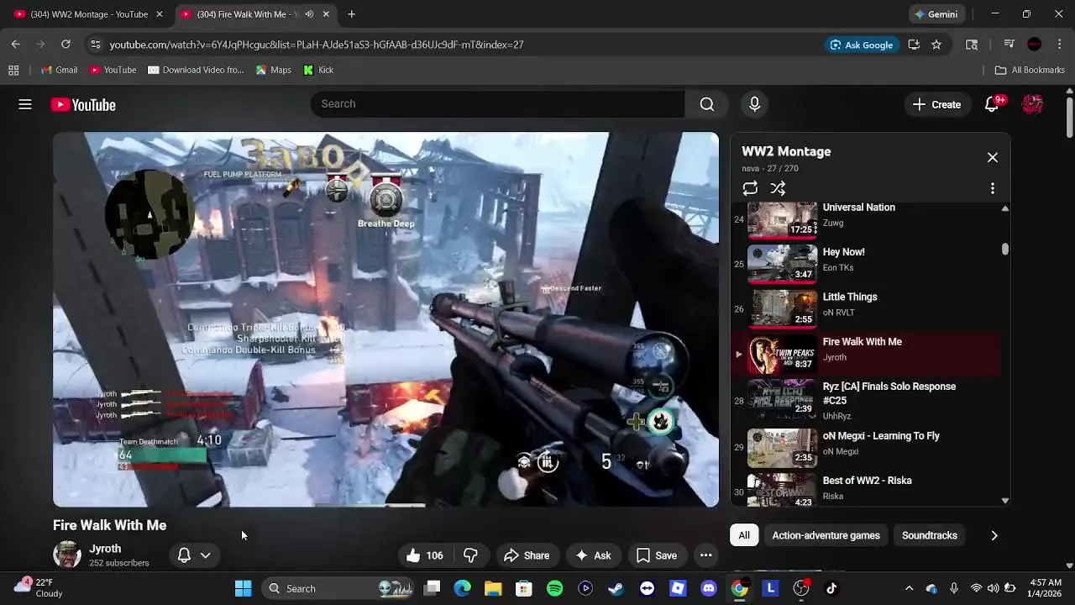Open the YouTube guide hamburger menu

(x=25, y=104)
